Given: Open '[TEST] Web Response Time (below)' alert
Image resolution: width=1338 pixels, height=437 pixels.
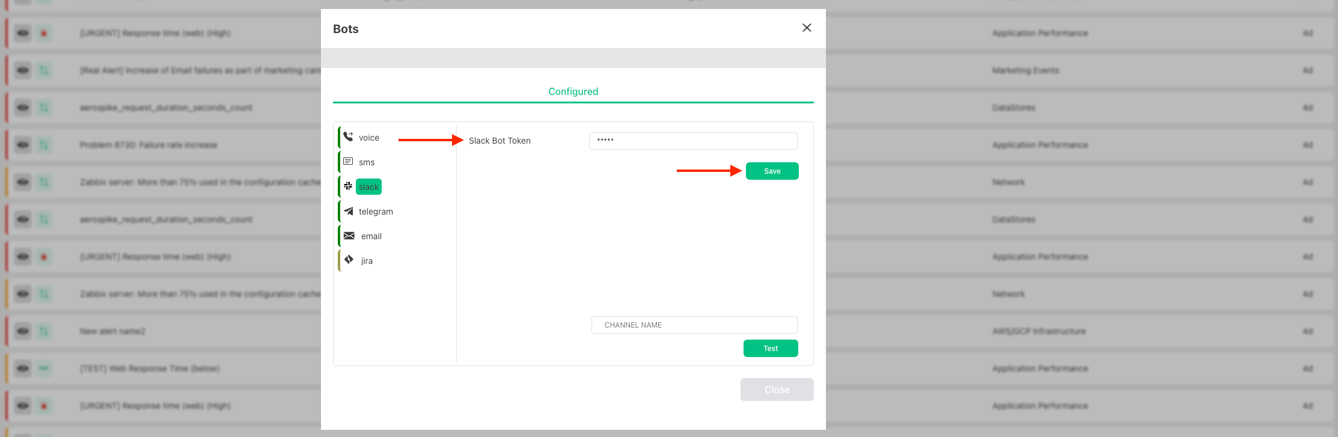Looking at the screenshot, I should coord(150,368).
